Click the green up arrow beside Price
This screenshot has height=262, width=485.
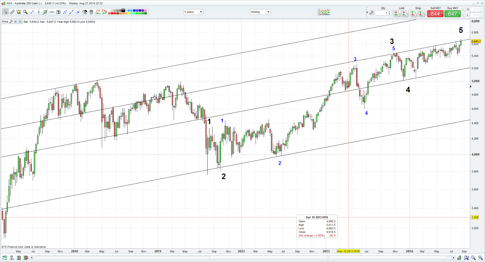point(20,22)
